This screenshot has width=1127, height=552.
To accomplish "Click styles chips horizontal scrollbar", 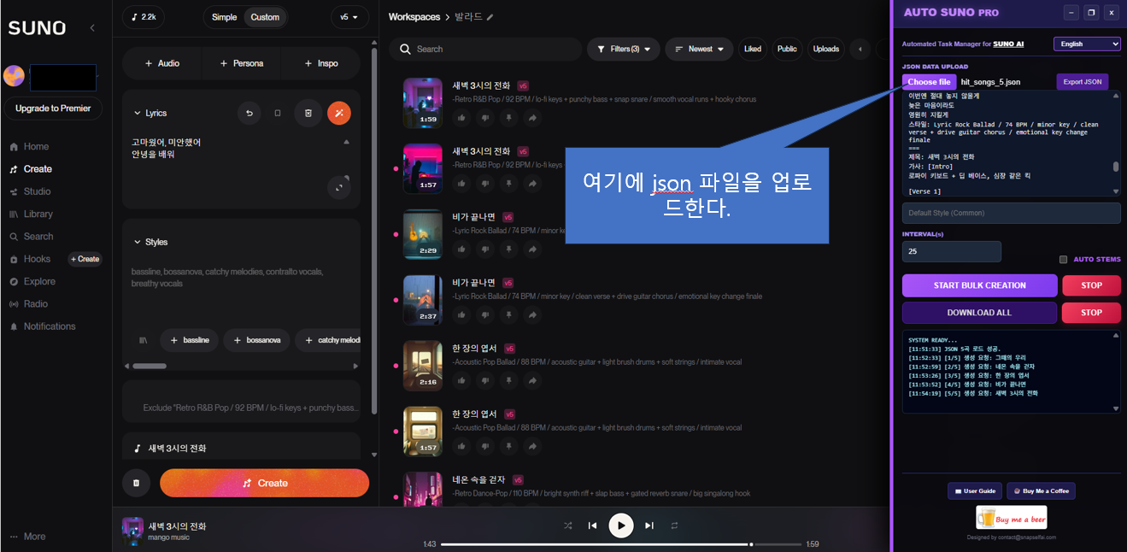I will (150, 366).
